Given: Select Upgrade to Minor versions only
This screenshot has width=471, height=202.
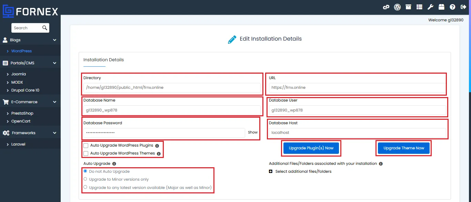Looking at the screenshot, I should click(x=85, y=179).
